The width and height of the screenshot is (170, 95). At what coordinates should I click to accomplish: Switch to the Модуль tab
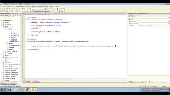tap(36, 81)
